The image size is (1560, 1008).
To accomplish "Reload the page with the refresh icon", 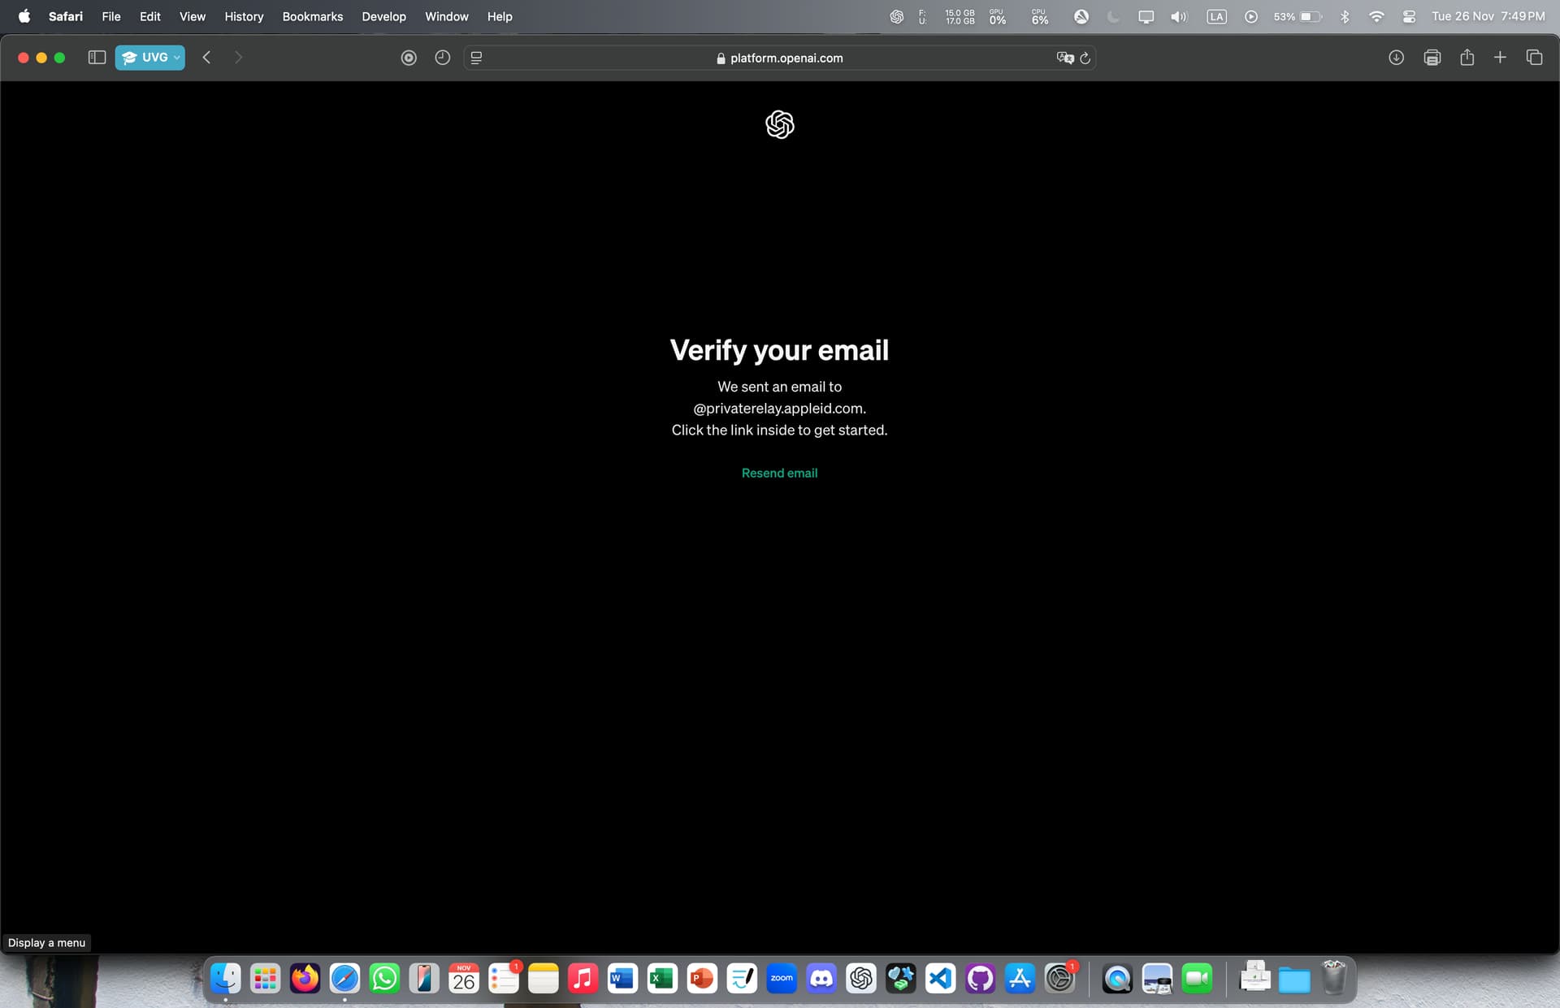I will click(x=1085, y=58).
